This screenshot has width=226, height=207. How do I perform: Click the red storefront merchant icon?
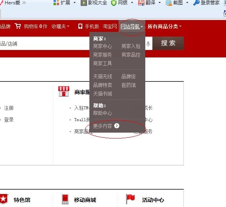click(x=64, y=91)
